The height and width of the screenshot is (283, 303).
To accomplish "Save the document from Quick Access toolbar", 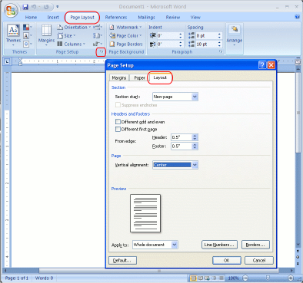I will coord(25,7).
